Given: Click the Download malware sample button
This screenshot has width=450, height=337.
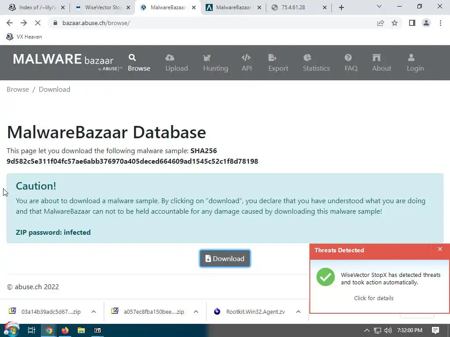Looking at the screenshot, I should click(x=225, y=258).
